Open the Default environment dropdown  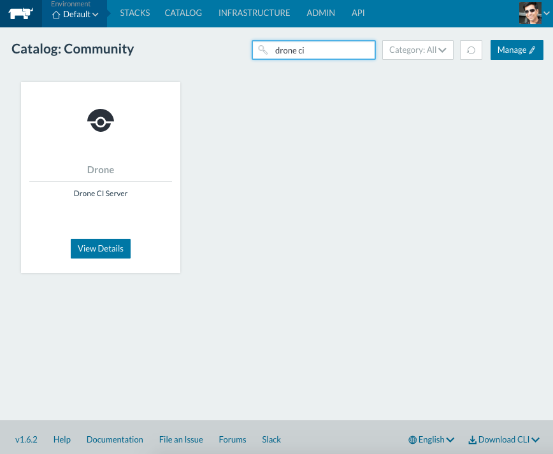point(75,15)
